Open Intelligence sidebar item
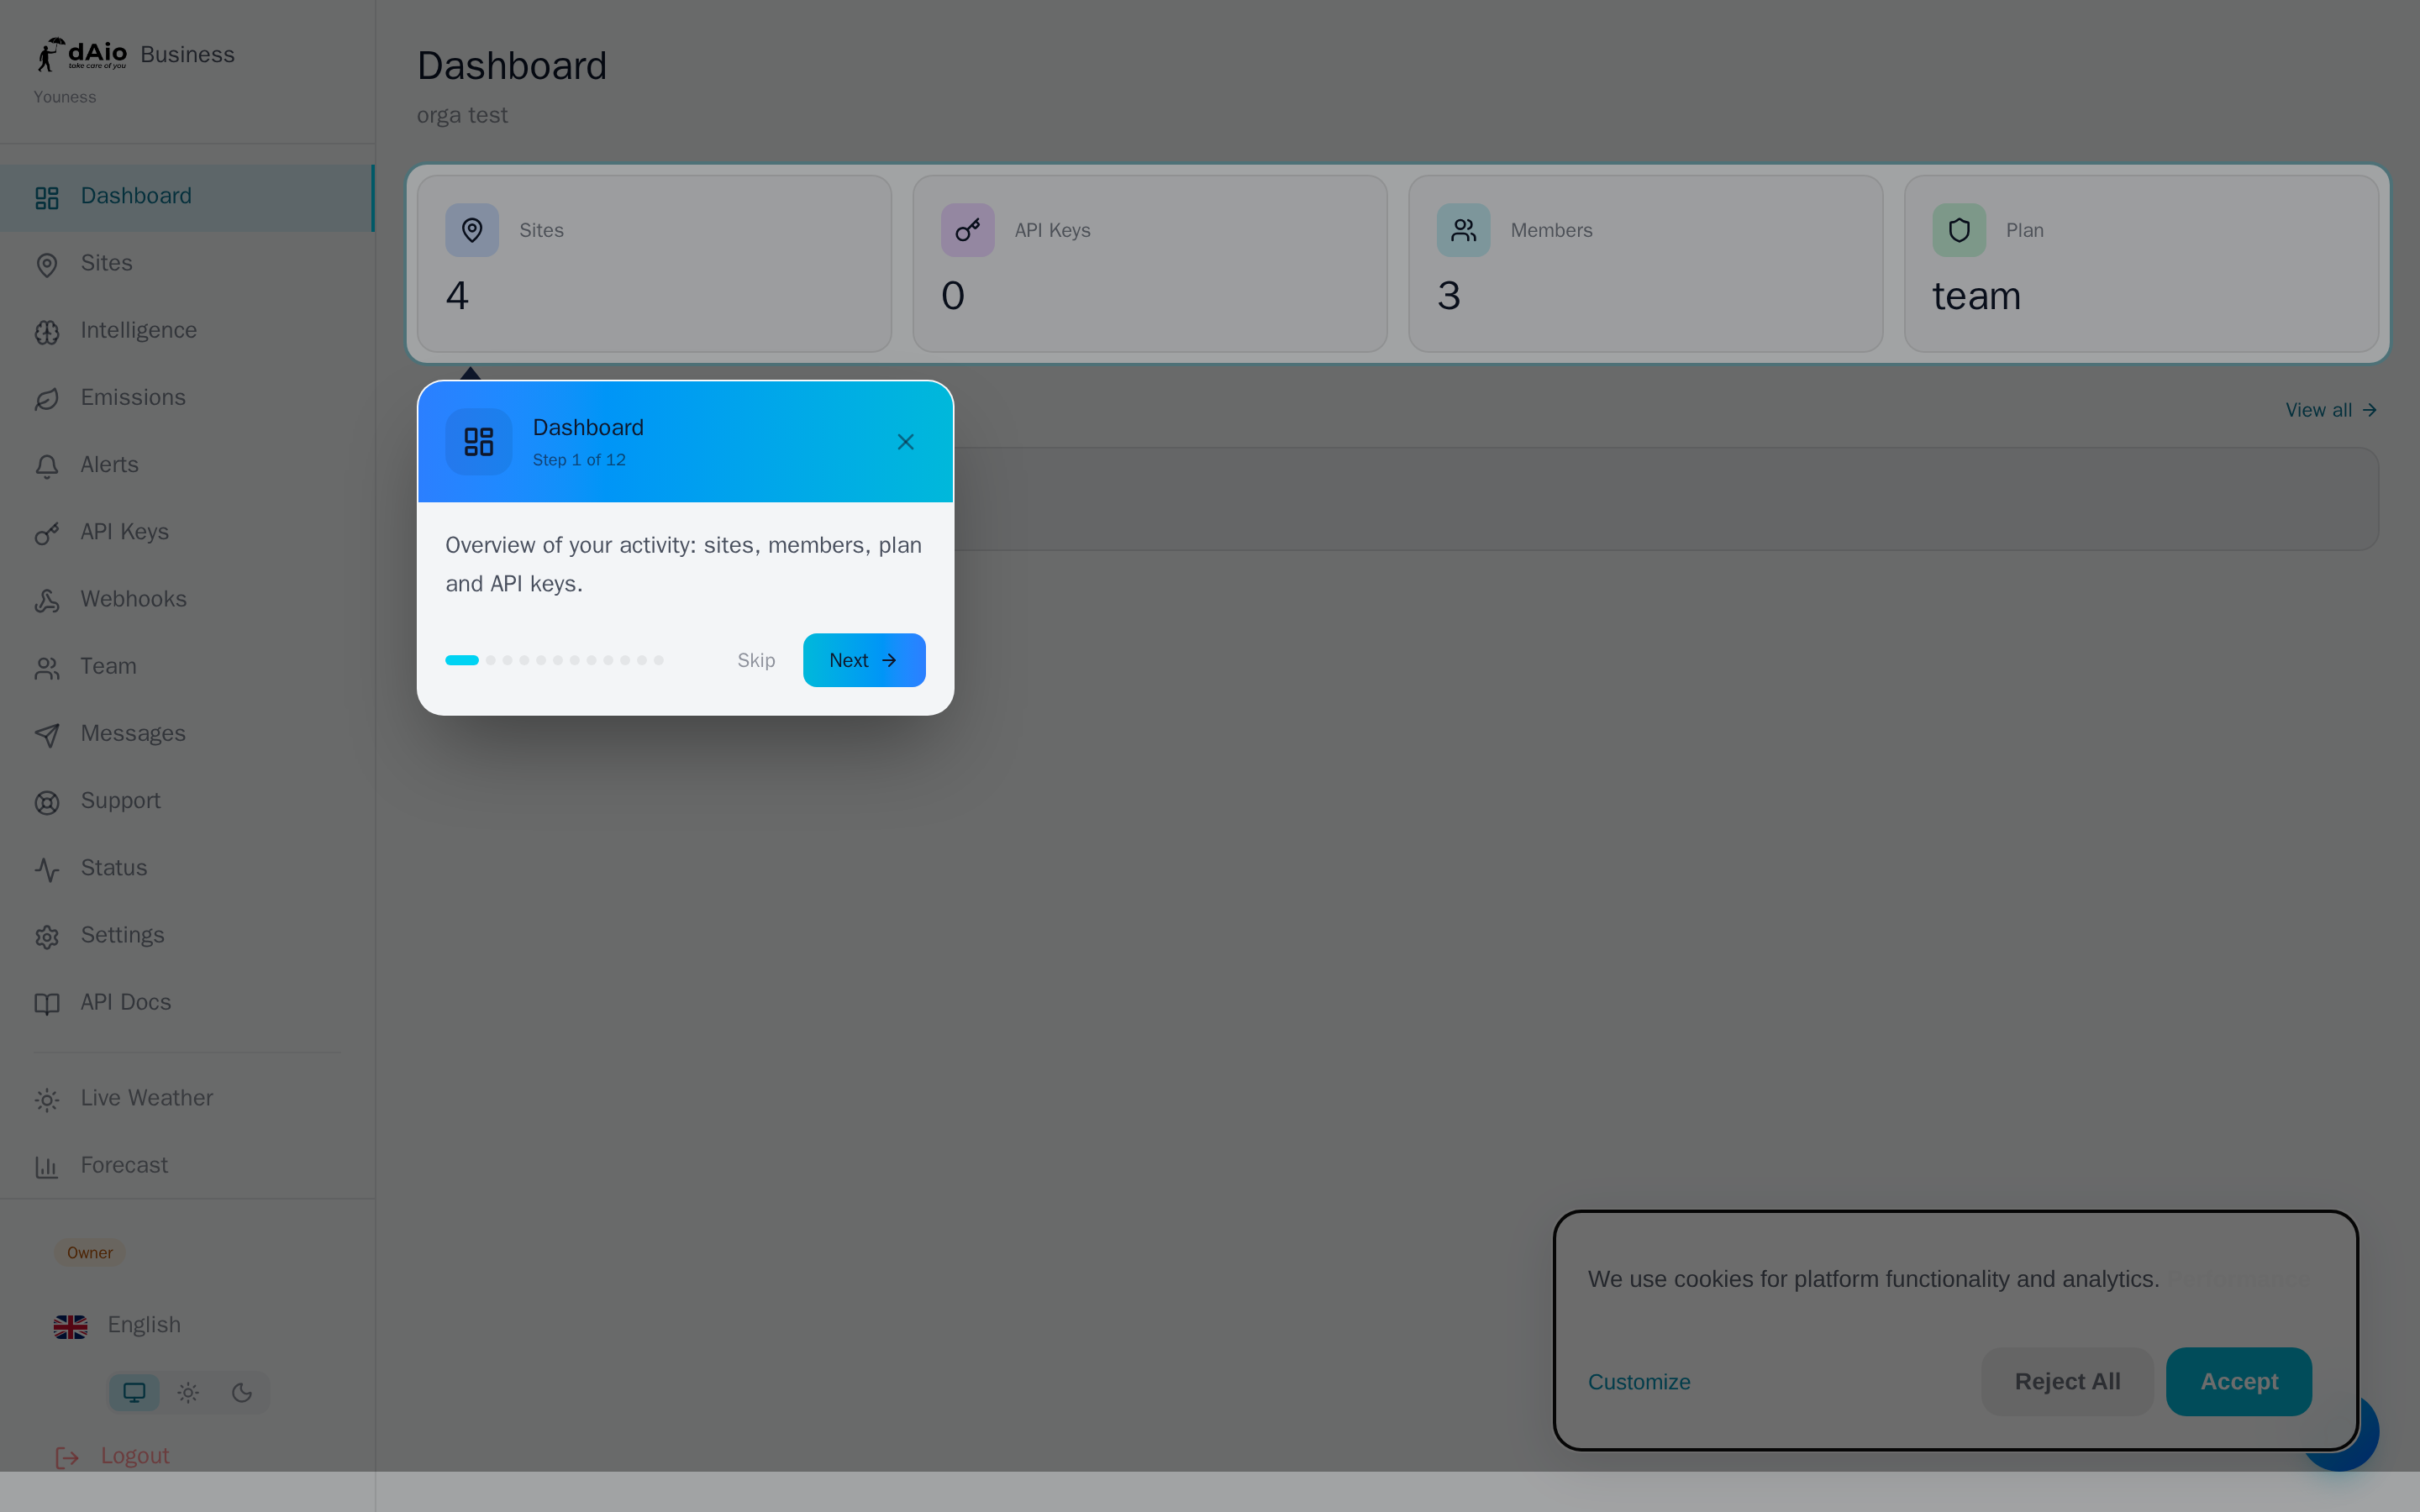Viewport: 2420px width, 1512px height. (x=187, y=331)
